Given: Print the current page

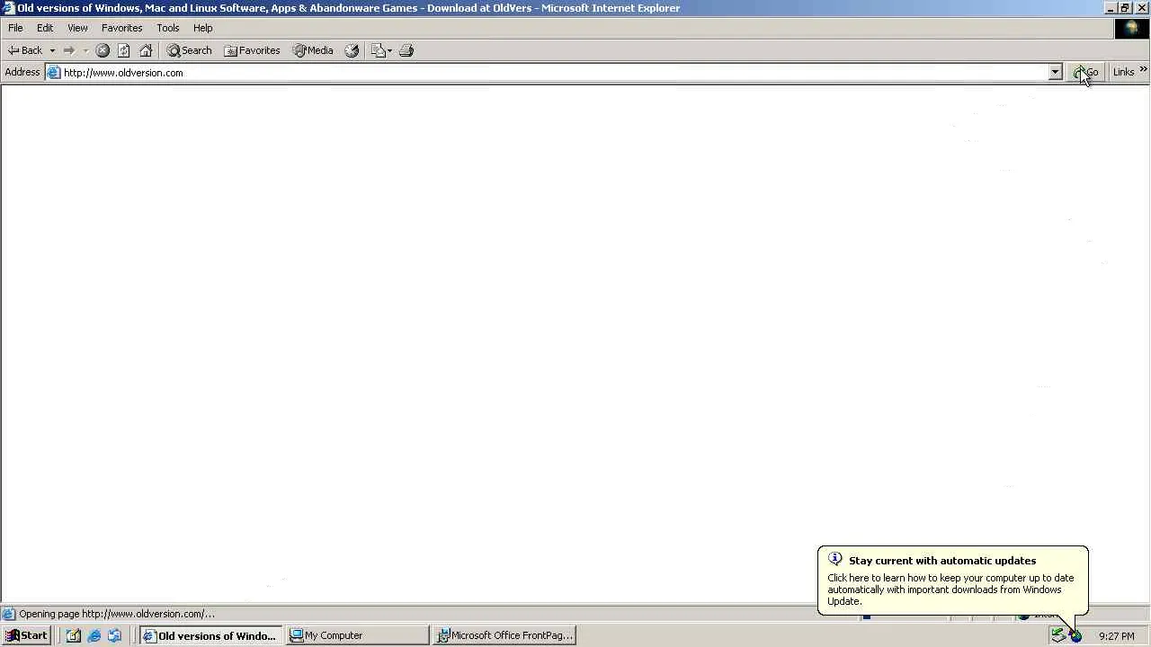Looking at the screenshot, I should [406, 50].
